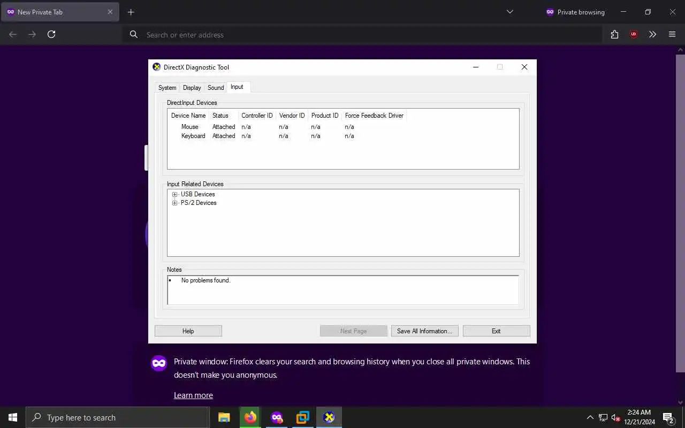This screenshot has width=685, height=428.
Task: Switch to the Sound tab
Action: point(216,88)
